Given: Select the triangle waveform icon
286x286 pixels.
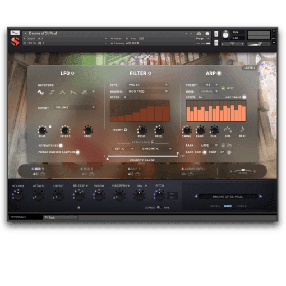Looking at the screenshot, I should (x=62, y=92).
